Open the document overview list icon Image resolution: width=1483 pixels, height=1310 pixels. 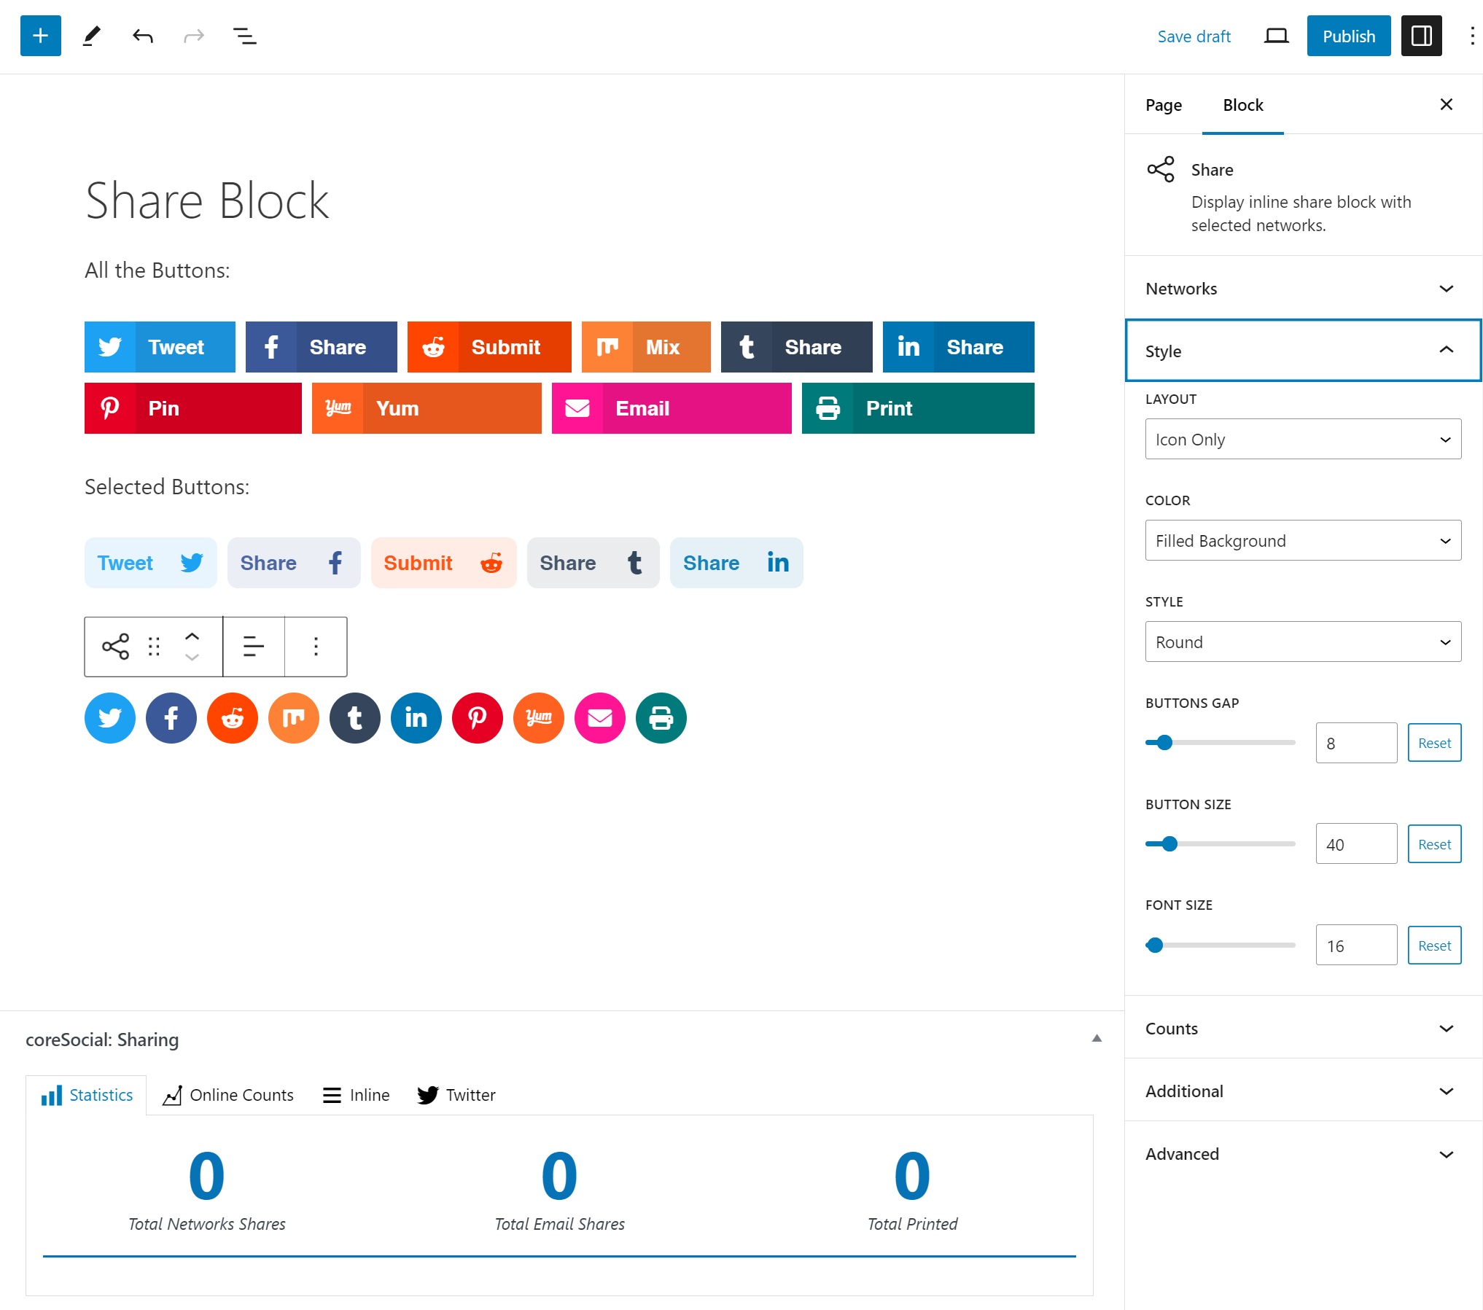(x=244, y=36)
